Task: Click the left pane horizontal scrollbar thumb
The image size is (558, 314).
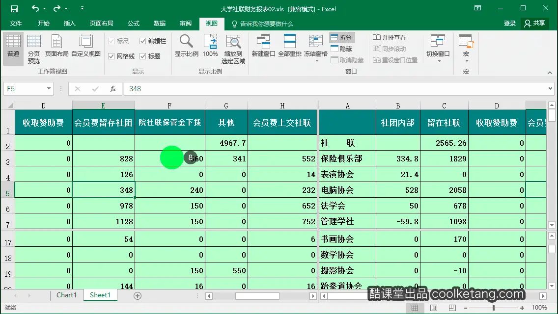Action: coord(257,296)
